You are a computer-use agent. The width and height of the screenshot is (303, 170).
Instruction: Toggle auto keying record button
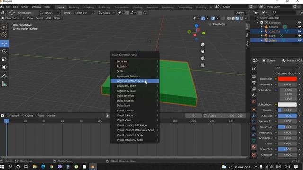click(x=107, y=116)
